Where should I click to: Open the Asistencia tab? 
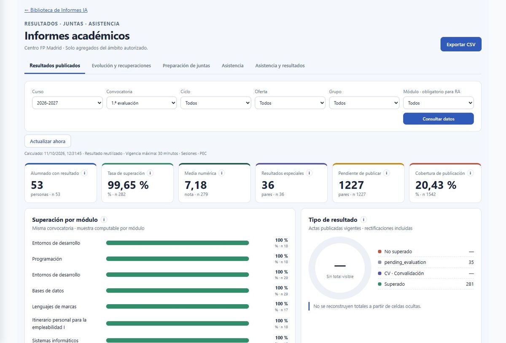(233, 66)
